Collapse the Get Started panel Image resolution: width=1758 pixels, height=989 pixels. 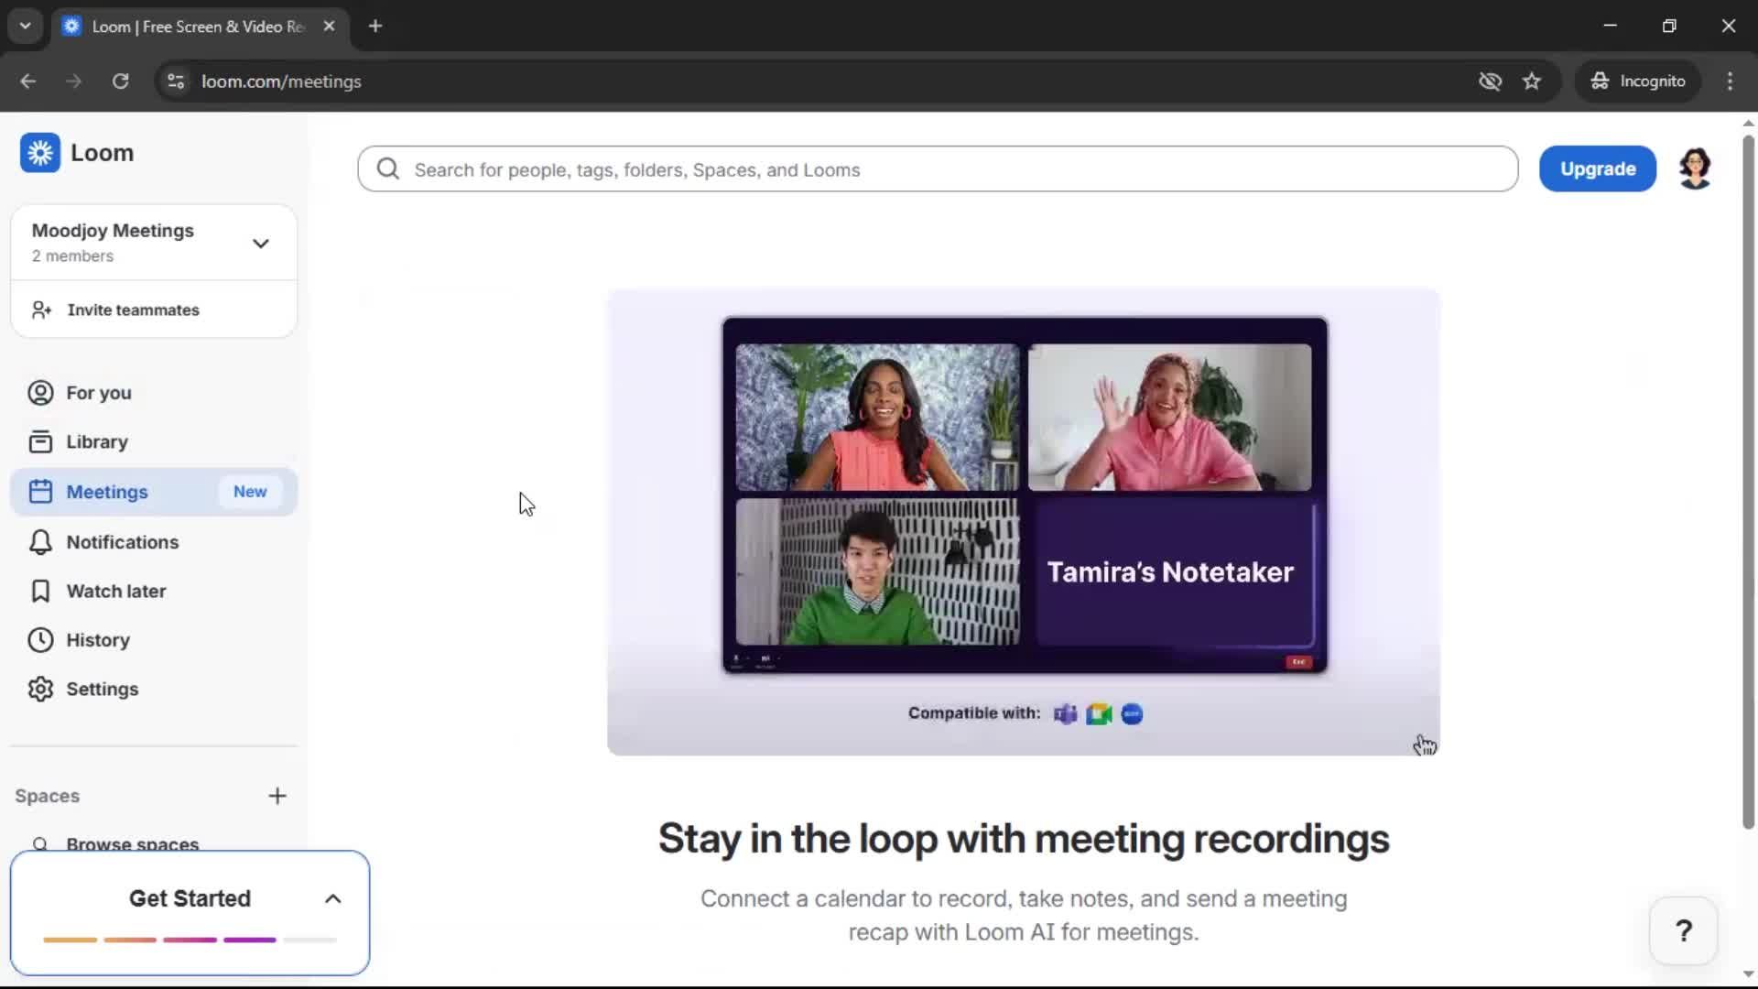click(333, 899)
